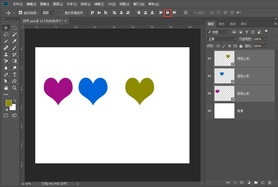Open the 正常 blend mode dropdown
This screenshot has height=187, width=278.
[221, 39]
